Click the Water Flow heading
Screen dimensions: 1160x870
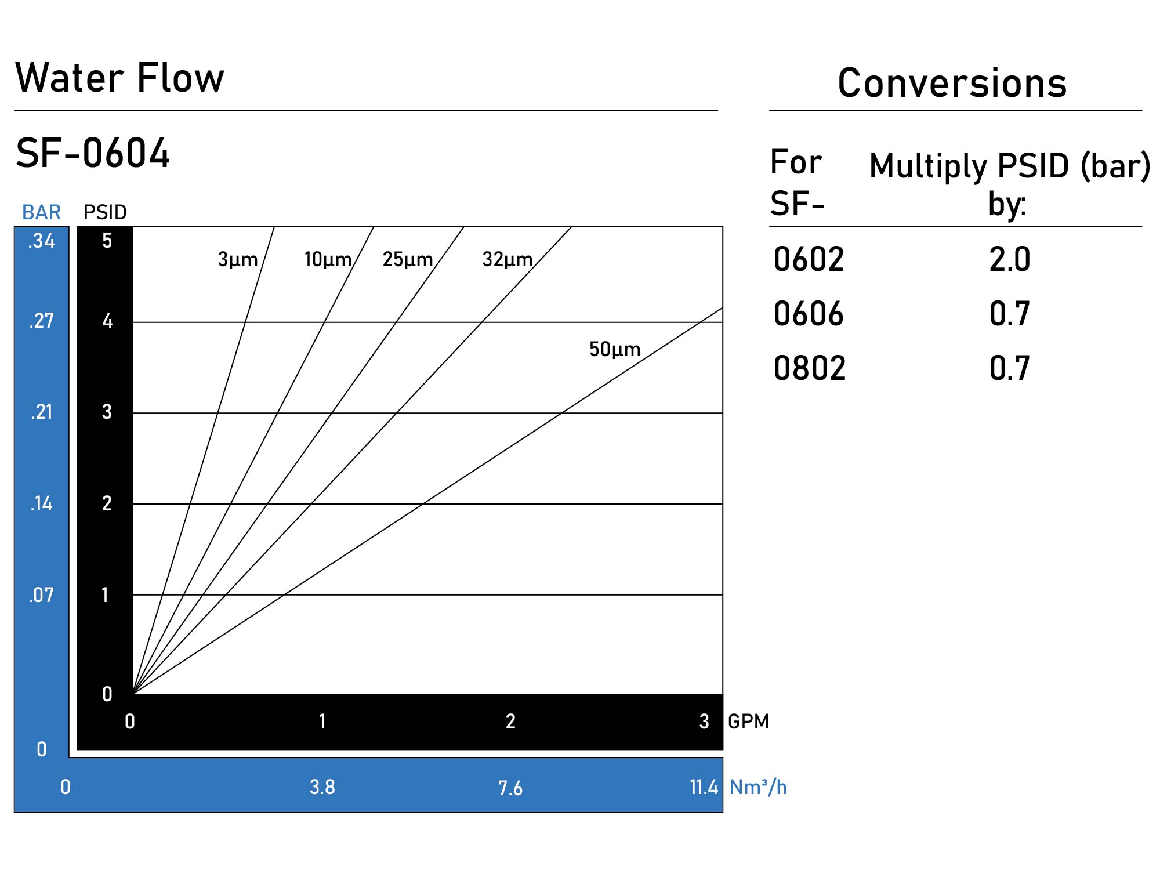119,78
